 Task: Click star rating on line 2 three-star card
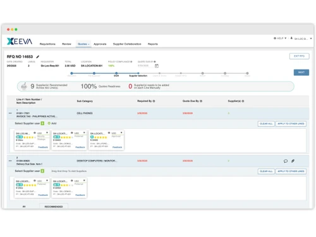[x=67, y=185]
